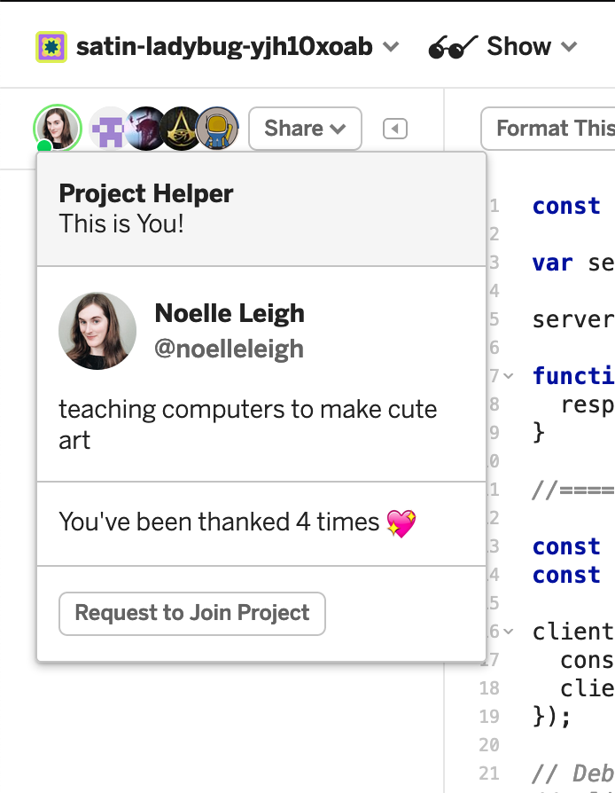Open the Share dropdown
The height and width of the screenshot is (793, 615).
305,129
